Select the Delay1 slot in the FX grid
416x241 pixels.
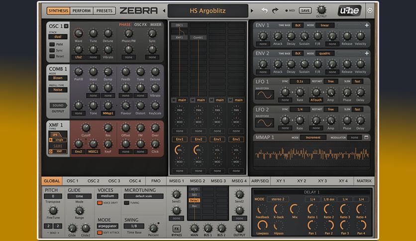pyautogui.click(x=194, y=200)
